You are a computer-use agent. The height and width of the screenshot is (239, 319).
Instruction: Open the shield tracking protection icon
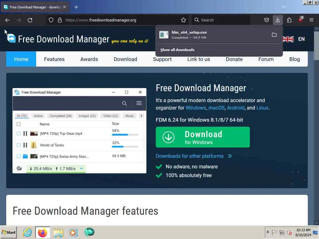[x=51, y=20]
